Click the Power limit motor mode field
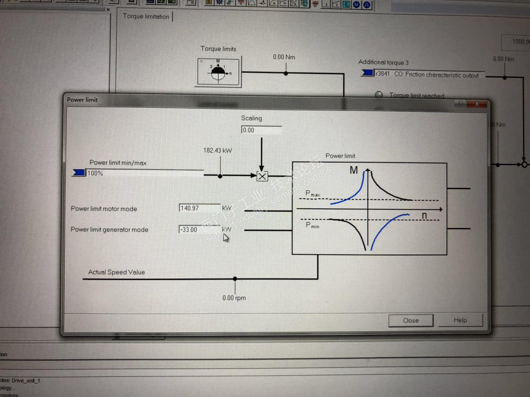 coord(199,208)
